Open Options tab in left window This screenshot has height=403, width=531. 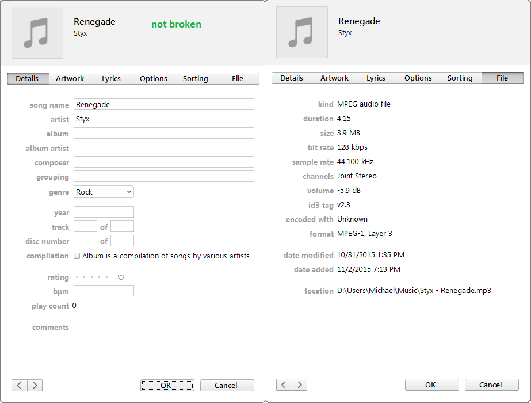[154, 79]
